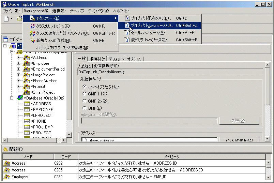The width and height of the screenshot is (274, 183).
Task: Expand the Project node in navigator
Action: click(x=18, y=86)
